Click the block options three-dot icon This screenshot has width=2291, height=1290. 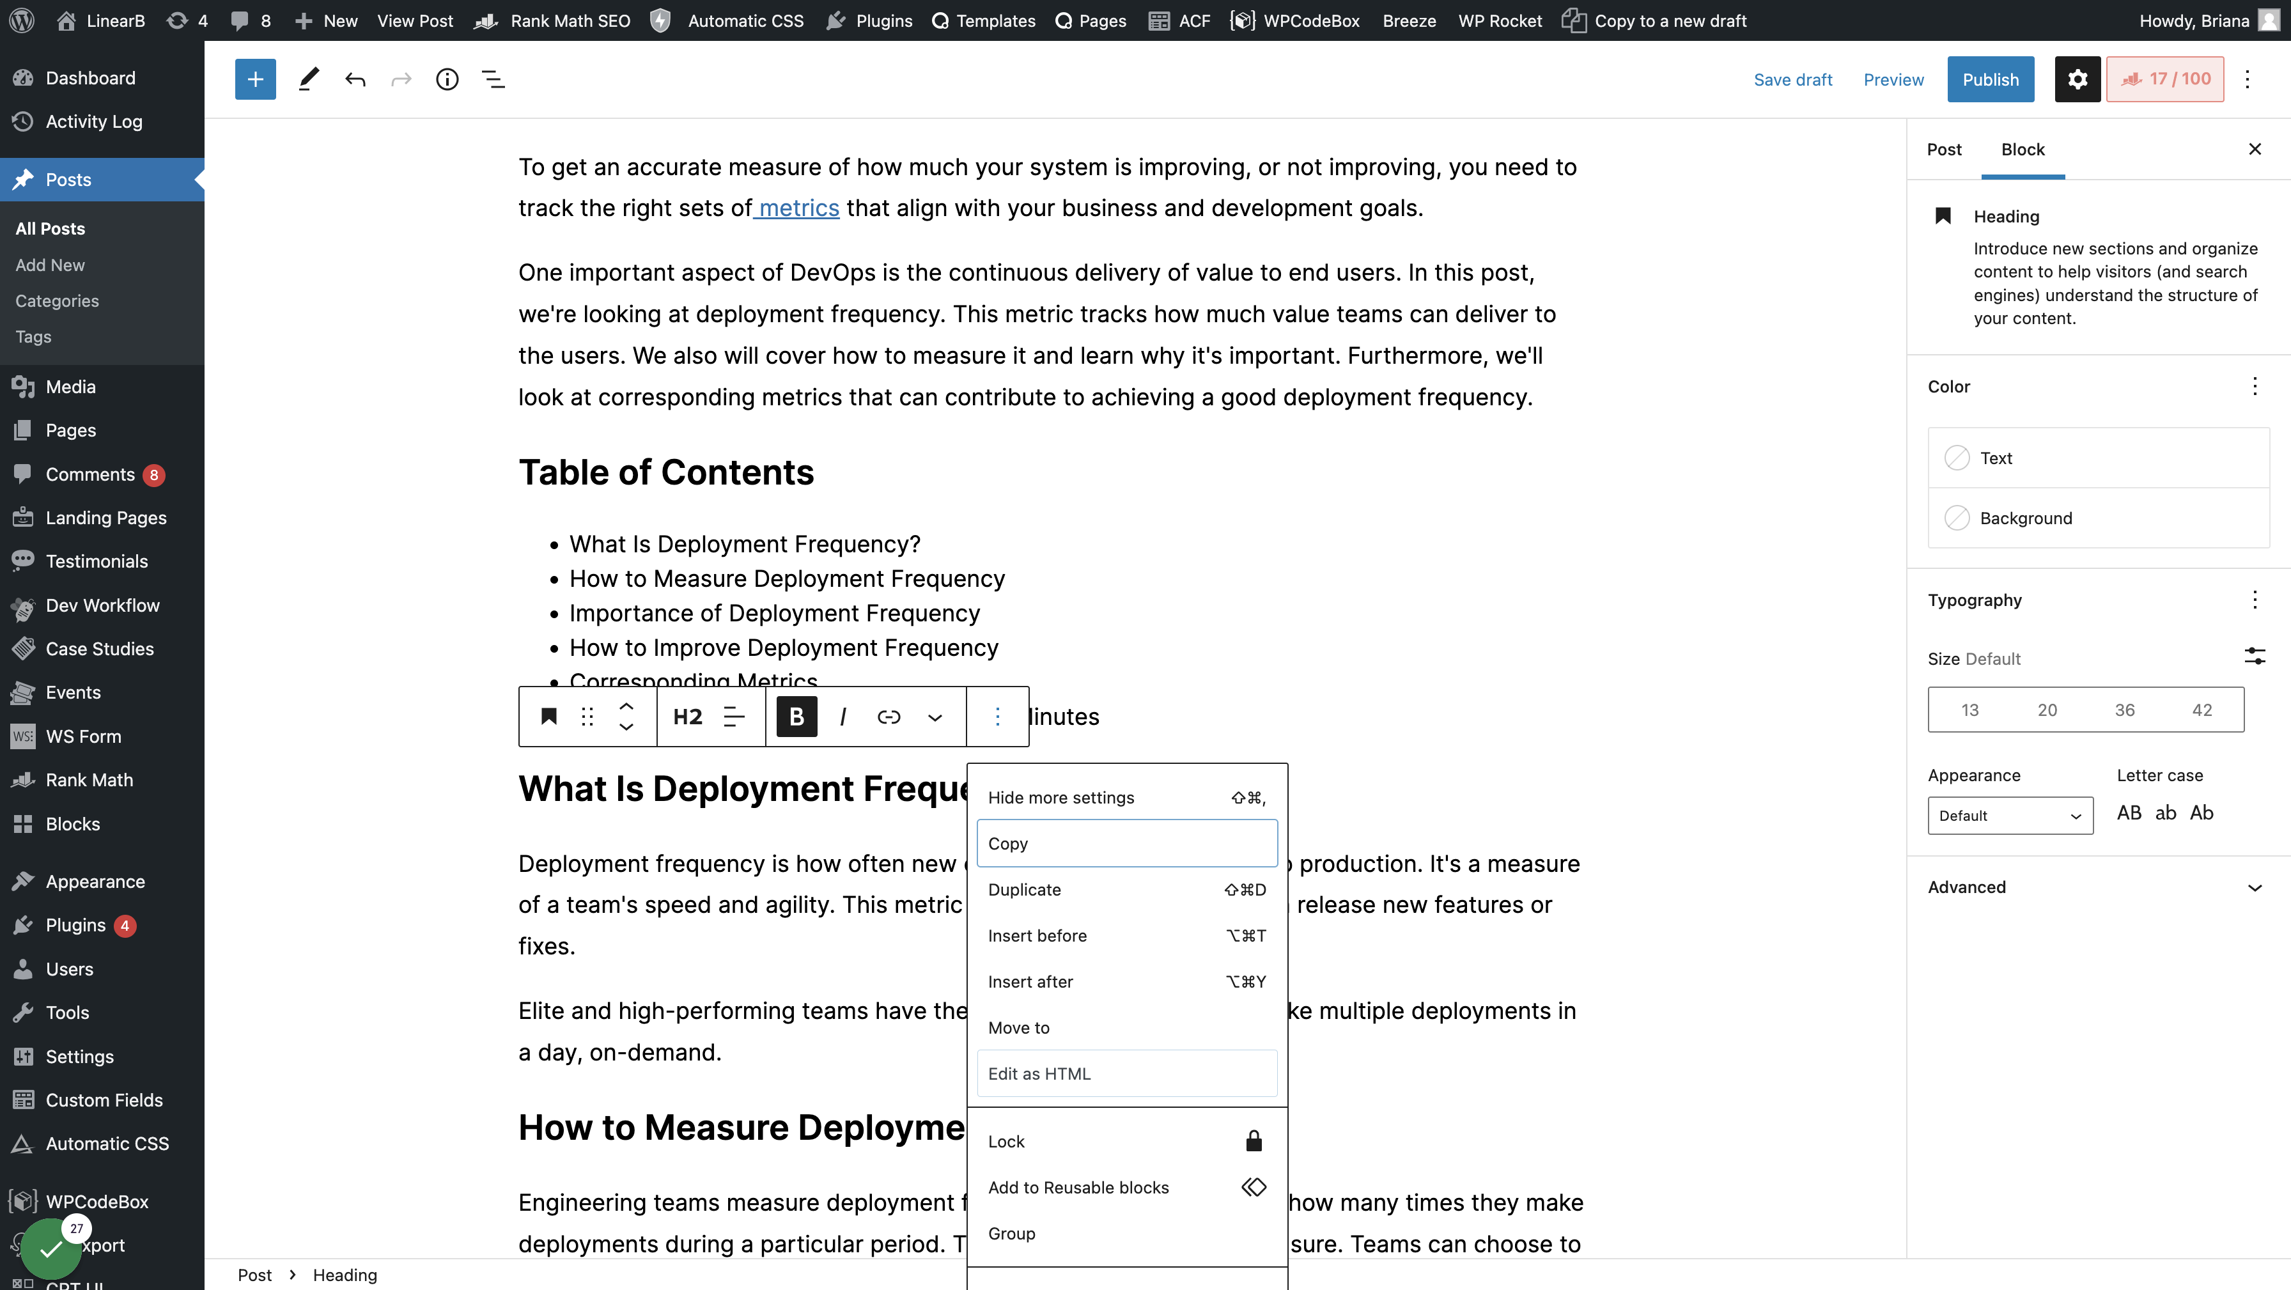click(998, 716)
